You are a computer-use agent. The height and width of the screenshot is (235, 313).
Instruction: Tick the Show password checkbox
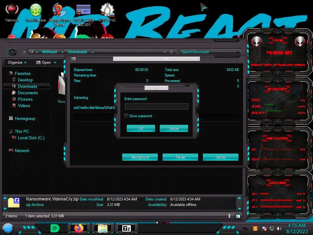coord(126,116)
